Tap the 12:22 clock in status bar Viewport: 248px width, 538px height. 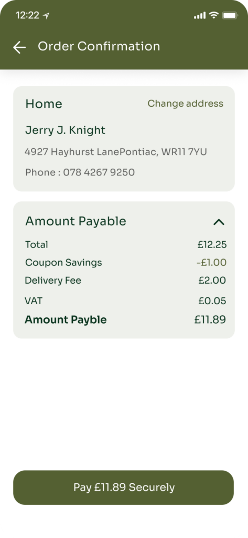[27, 15]
